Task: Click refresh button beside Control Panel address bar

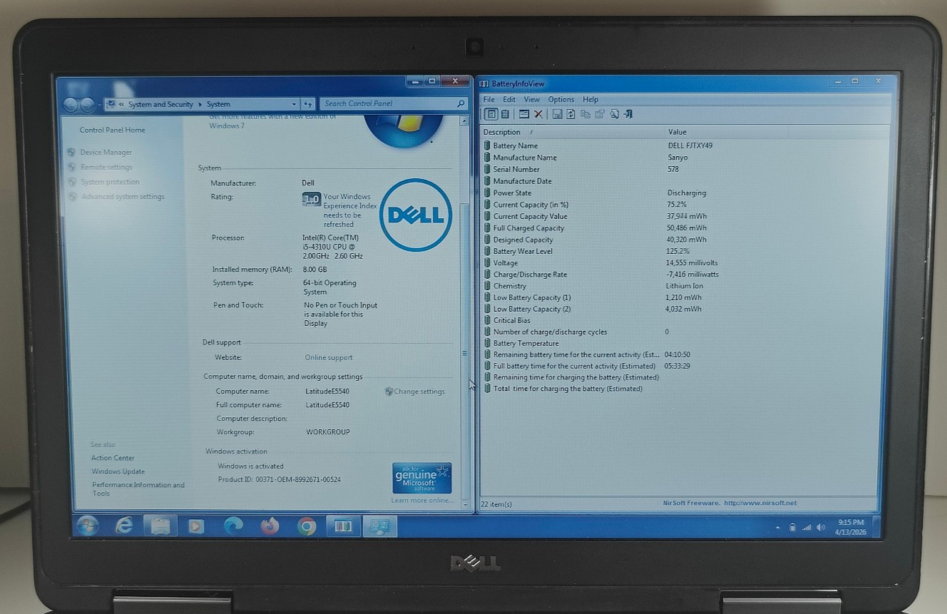Action: pyautogui.click(x=307, y=104)
